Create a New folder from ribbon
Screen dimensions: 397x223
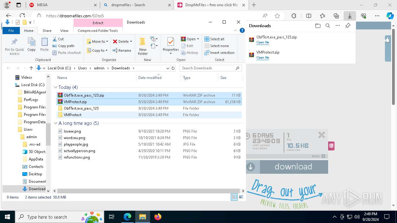(x=143, y=46)
